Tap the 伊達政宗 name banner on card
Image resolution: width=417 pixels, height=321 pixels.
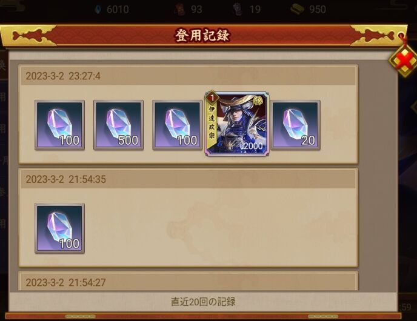pyautogui.click(x=212, y=123)
